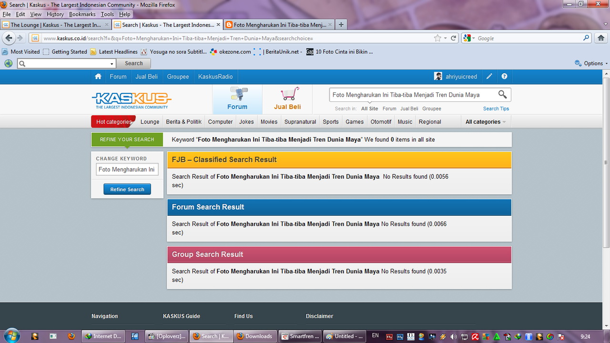Image resolution: width=610 pixels, height=343 pixels.
Task: Open the Smartfren taskbar item
Action: click(300, 336)
